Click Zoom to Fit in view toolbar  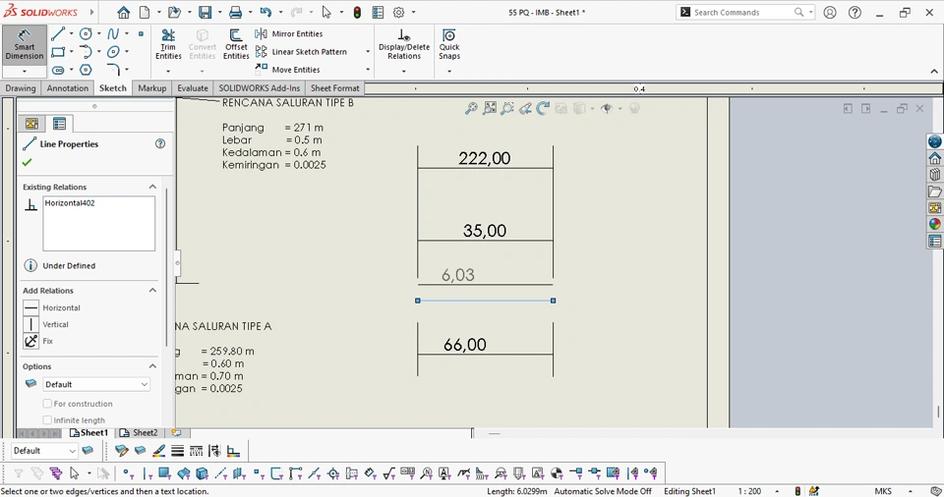tap(471, 108)
